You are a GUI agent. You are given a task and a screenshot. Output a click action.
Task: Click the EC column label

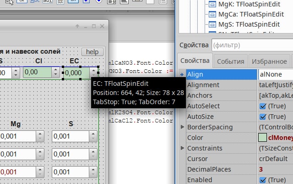[74, 61]
